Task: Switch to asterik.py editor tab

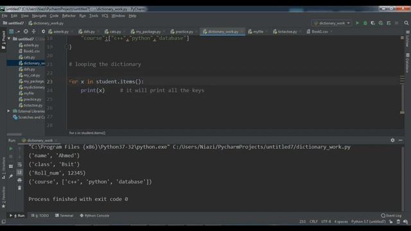Action: [60, 31]
